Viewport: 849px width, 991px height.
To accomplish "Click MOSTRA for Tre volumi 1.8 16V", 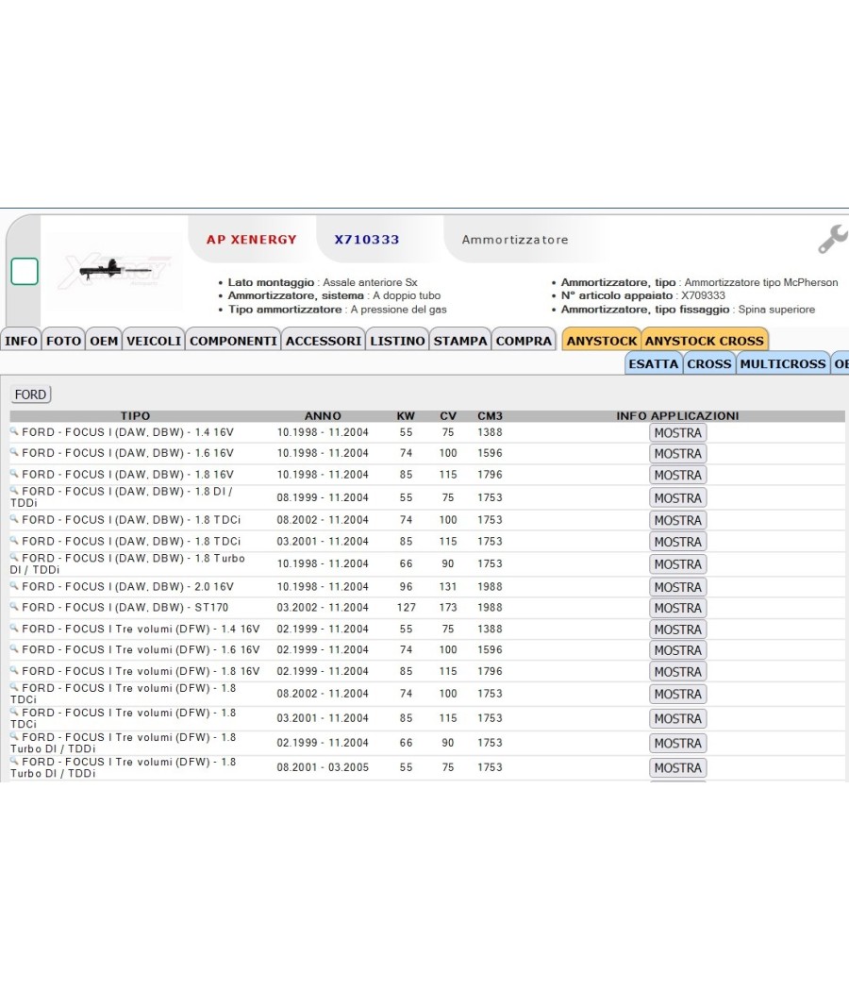I will pos(678,672).
